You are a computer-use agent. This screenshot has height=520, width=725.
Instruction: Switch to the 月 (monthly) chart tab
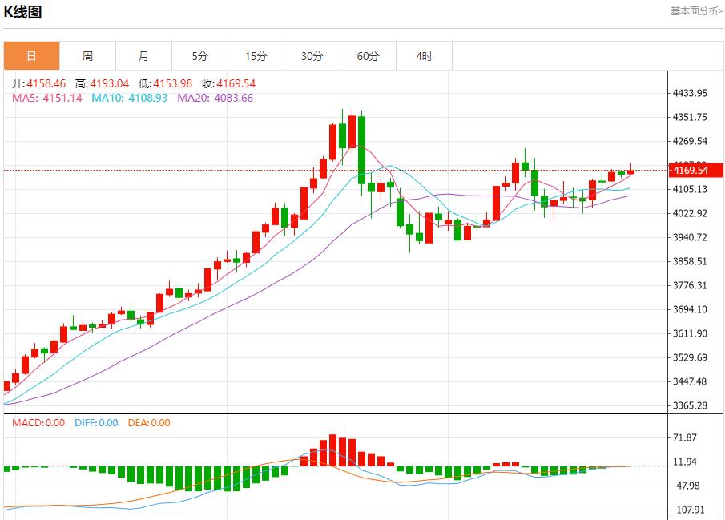tap(143, 56)
